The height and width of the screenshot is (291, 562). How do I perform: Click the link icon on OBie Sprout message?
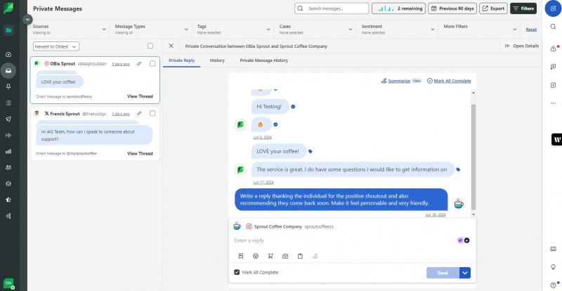coord(139,63)
